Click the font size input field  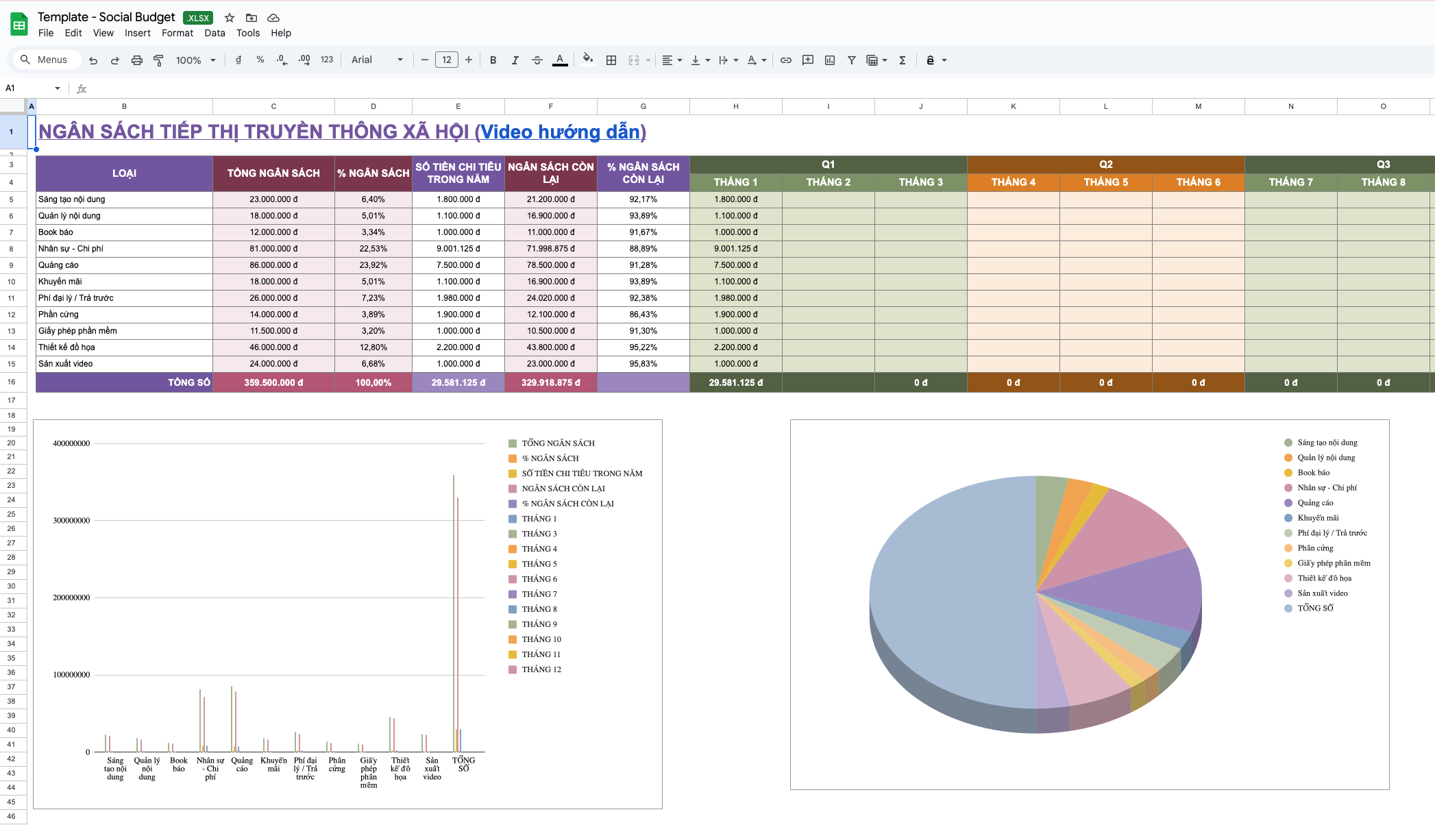pos(447,60)
